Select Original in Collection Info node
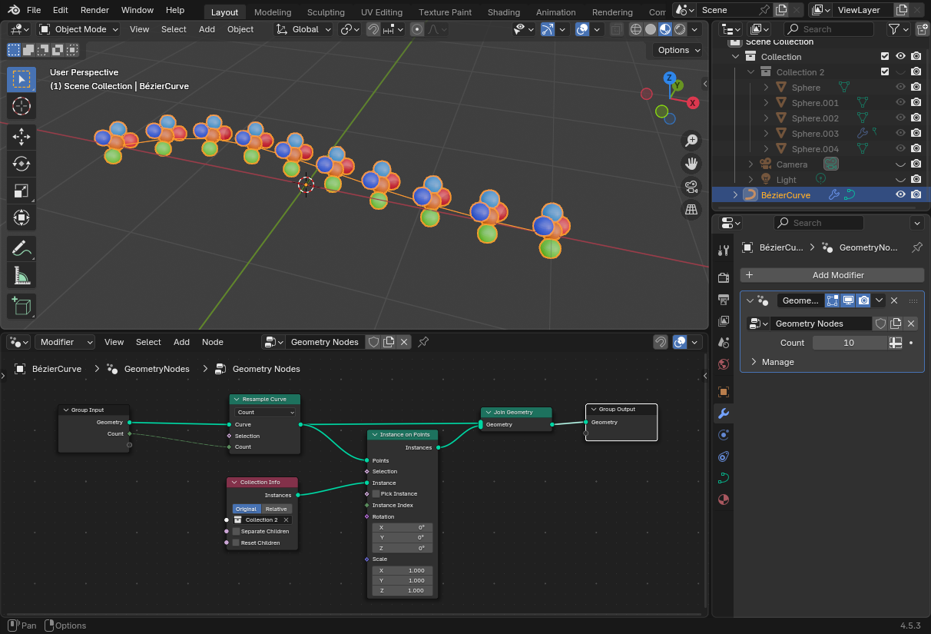This screenshot has height=634, width=931. (247, 509)
